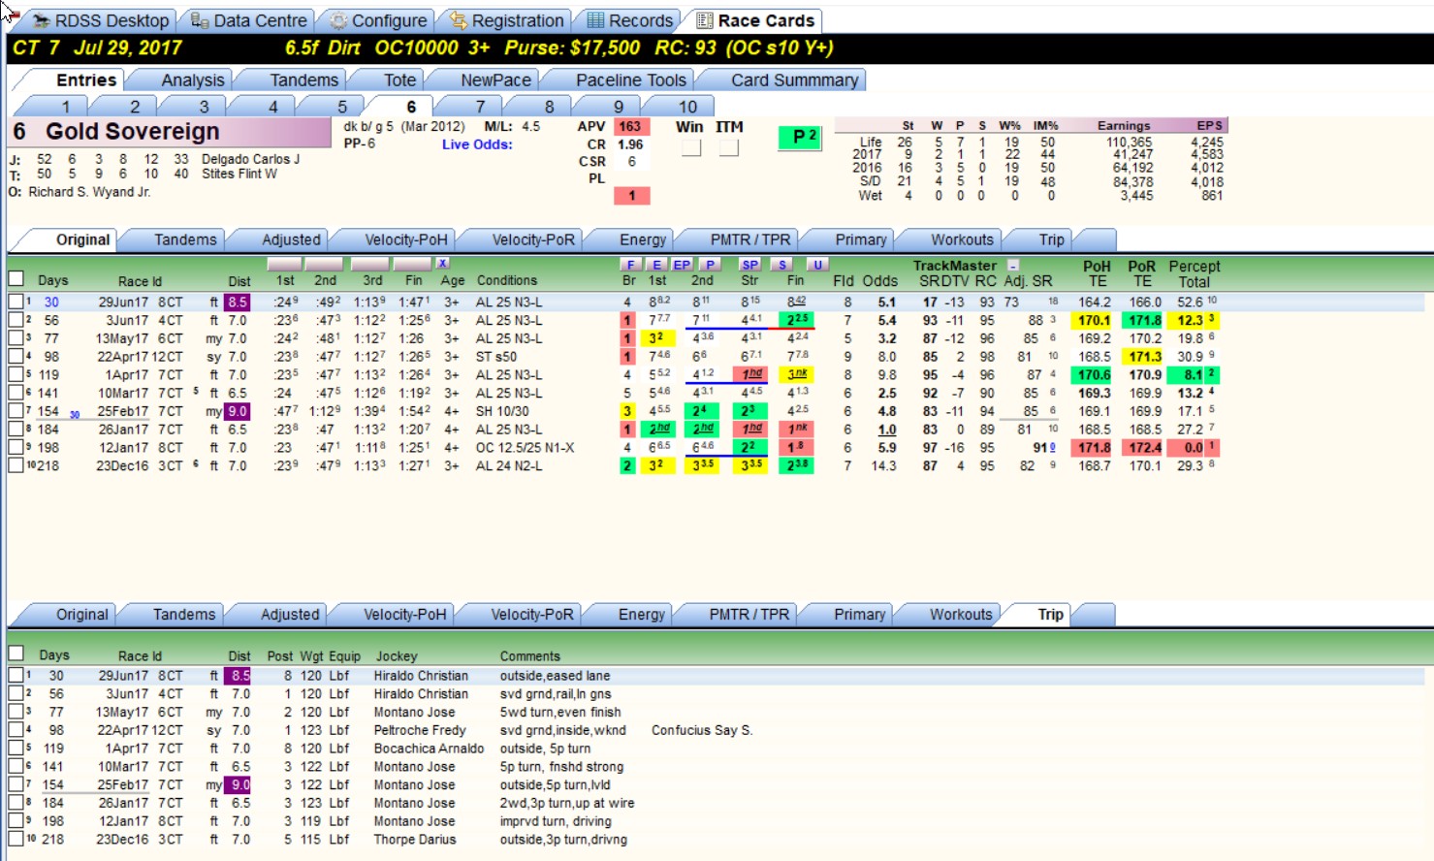Toggle header select-all checkbox in lower Trip table

(x=16, y=654)
